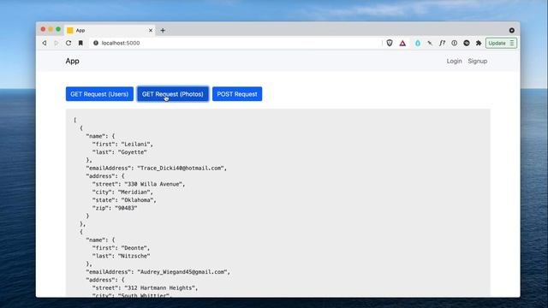
Task: Click the POST Request button
Action: [237, 94]
